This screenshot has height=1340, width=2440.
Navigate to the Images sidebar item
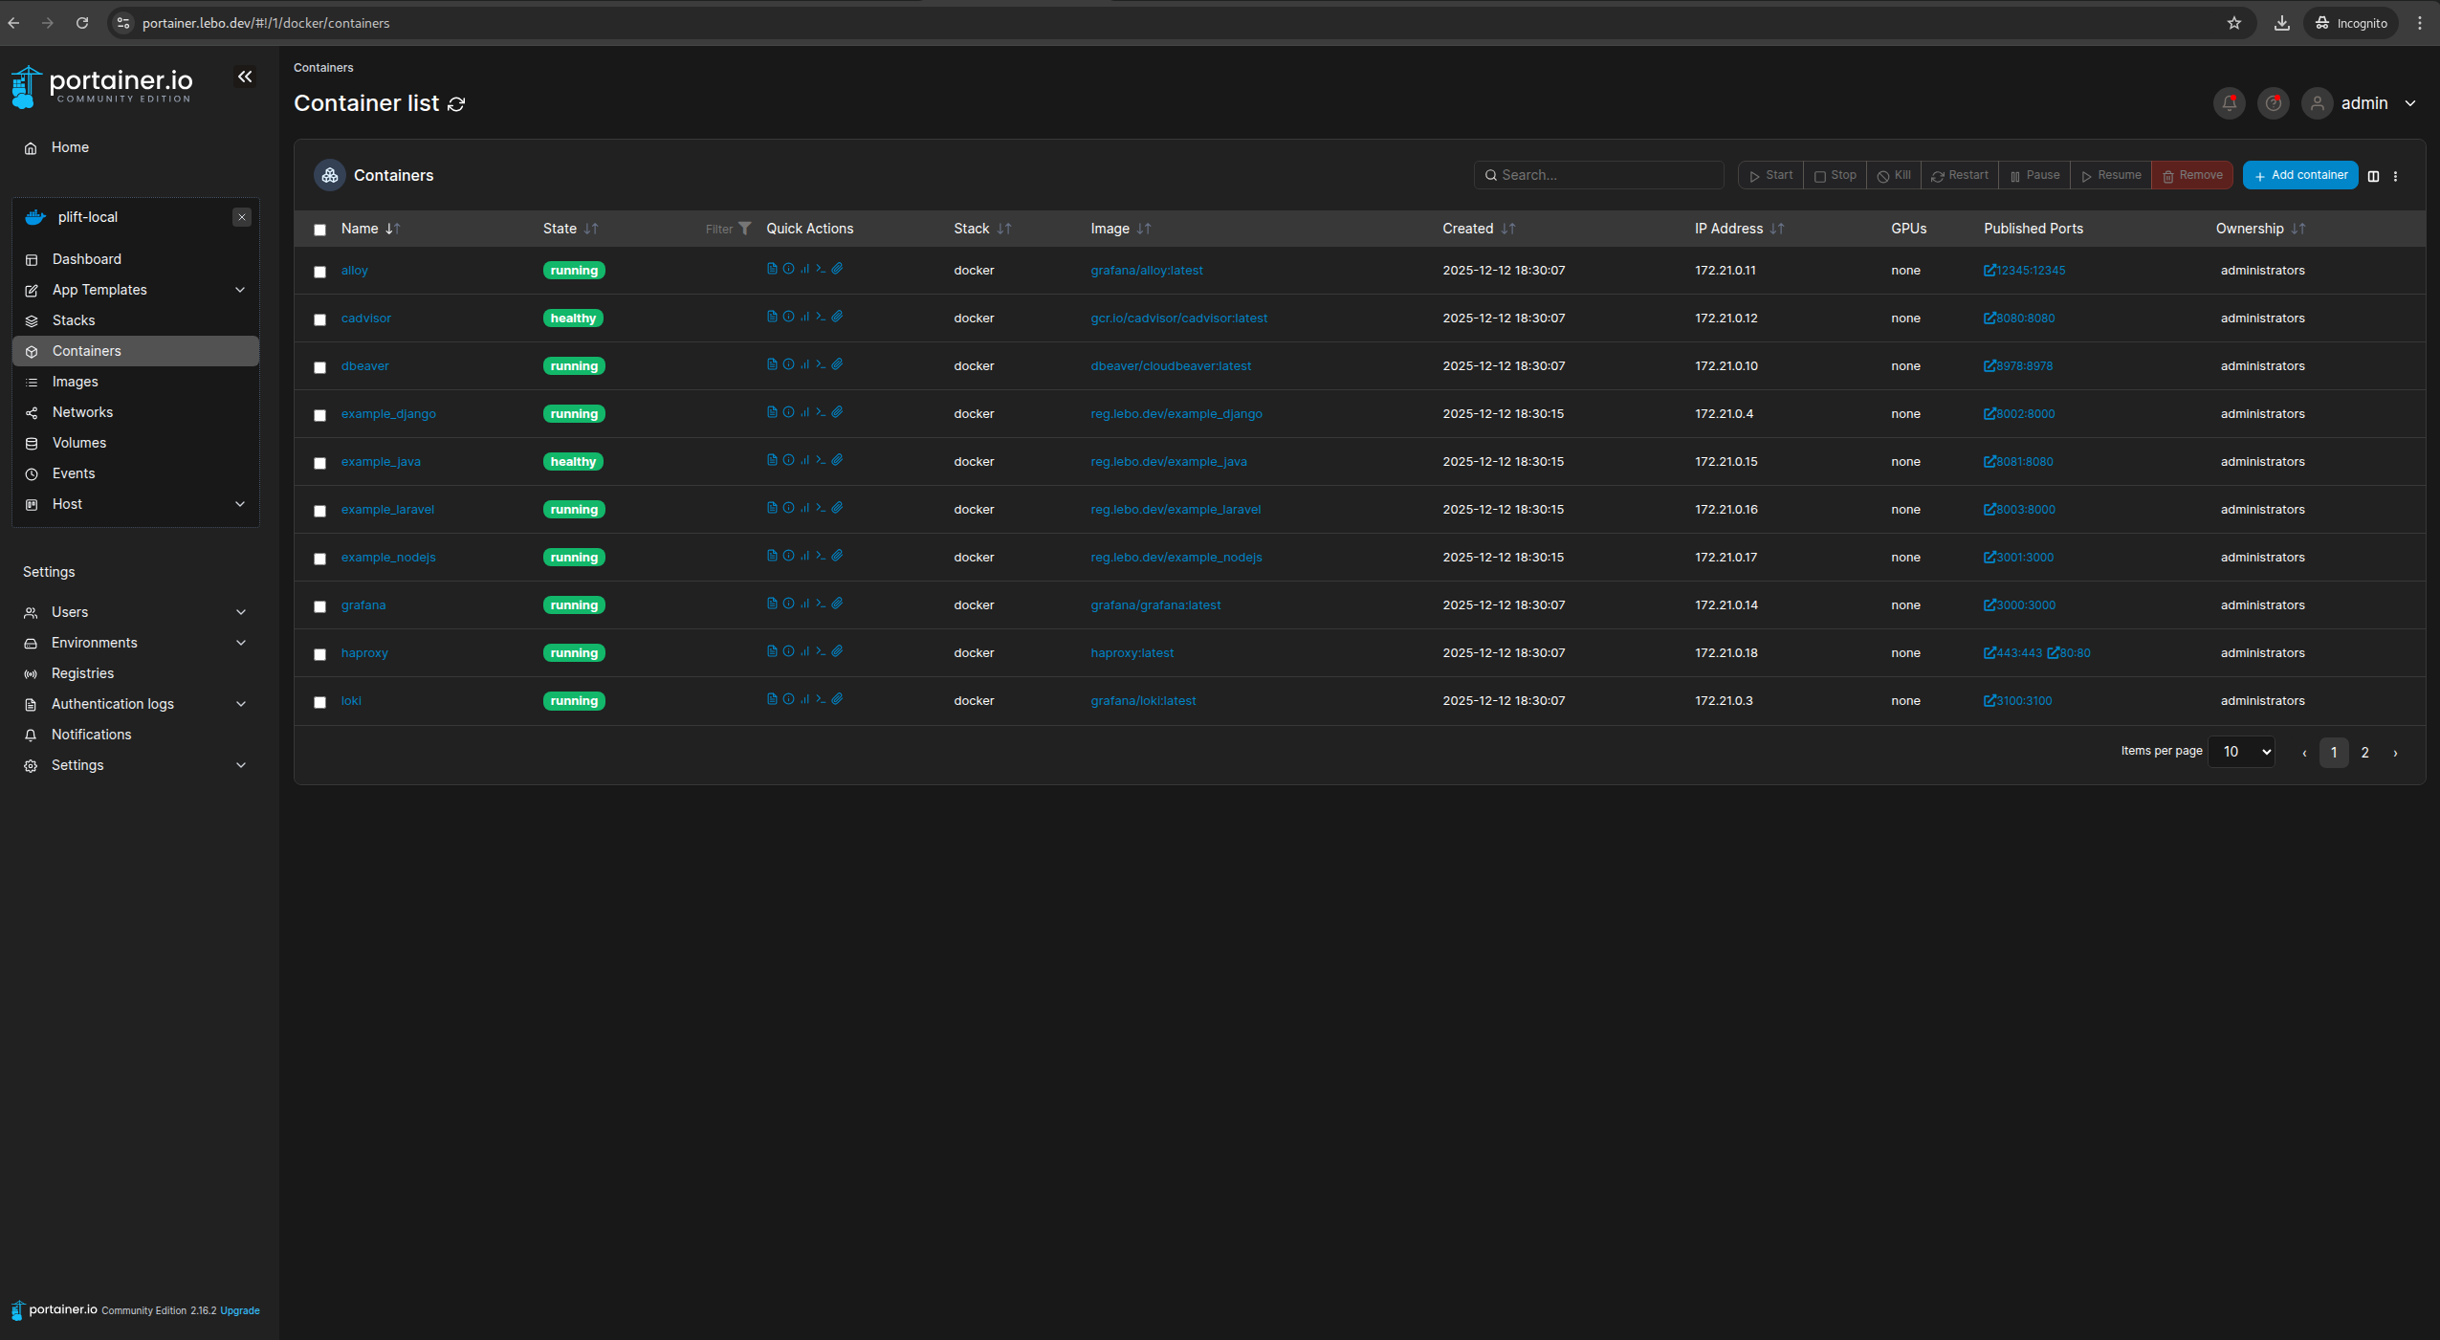tap(75, 381)
